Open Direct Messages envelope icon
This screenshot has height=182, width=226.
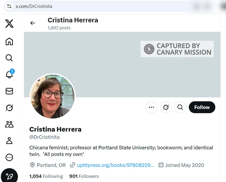[x=9, y=91]
